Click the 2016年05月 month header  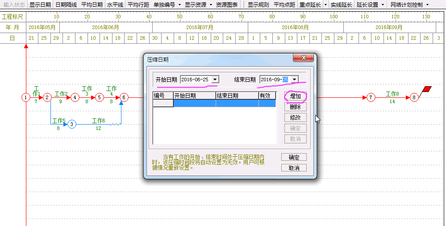tap(42, 27)
